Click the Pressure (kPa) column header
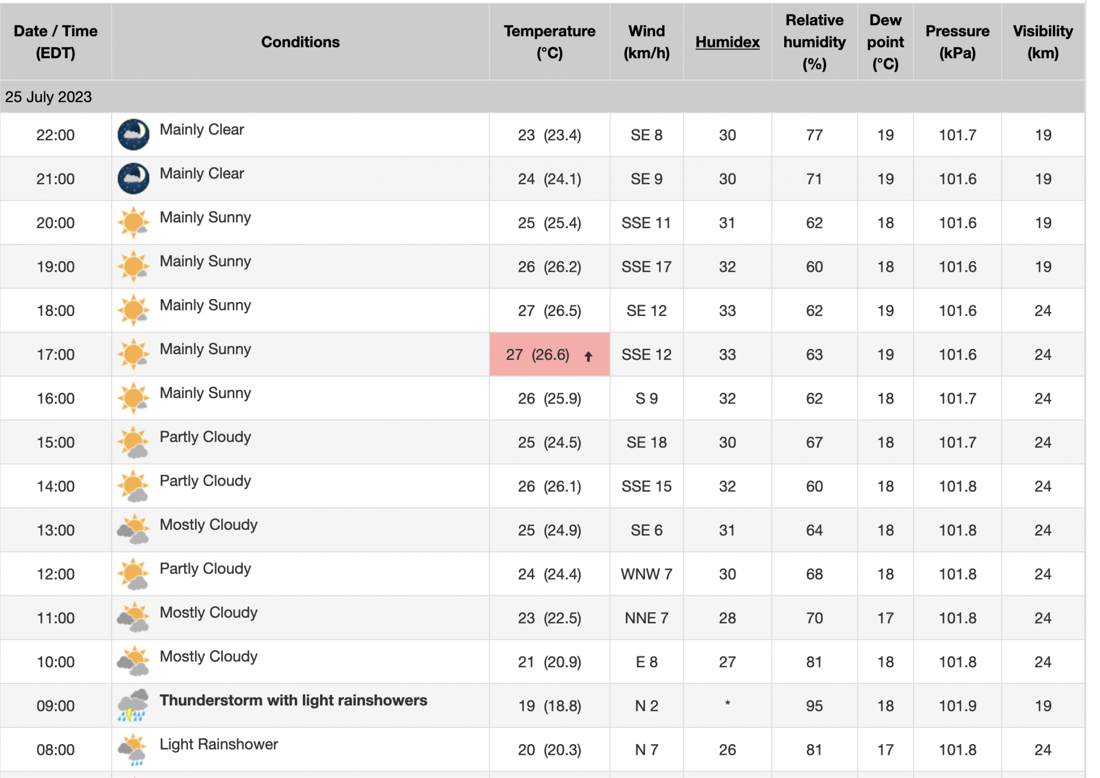The height and width of the screenshot is (778, 1100). click(957, 42)
